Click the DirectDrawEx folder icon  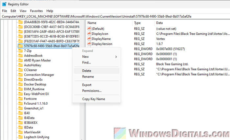tap(20, 79)
